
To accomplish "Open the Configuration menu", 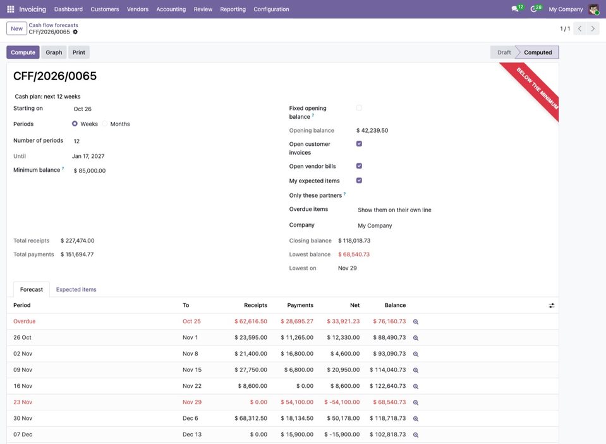I will click(x=271, y=9).
